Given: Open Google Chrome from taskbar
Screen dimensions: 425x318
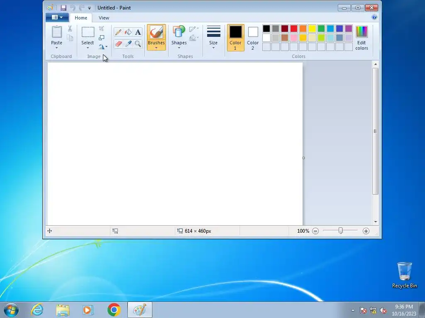Looking at the screenshot, I should coord(114,310).
